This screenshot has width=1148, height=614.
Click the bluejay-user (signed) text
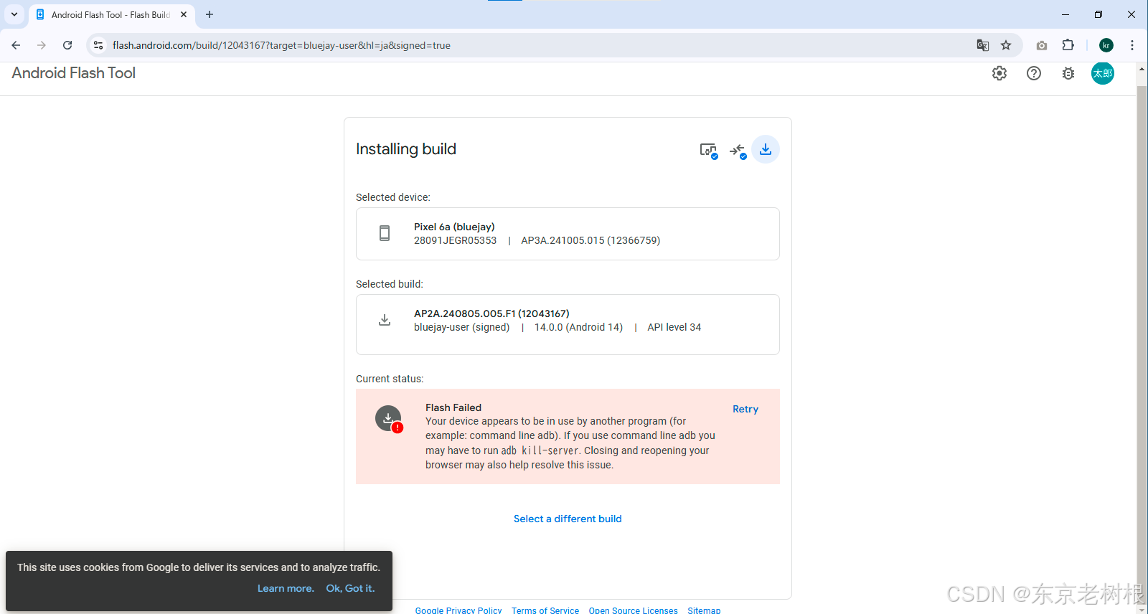pyautogui.click(x=461, y=327)
